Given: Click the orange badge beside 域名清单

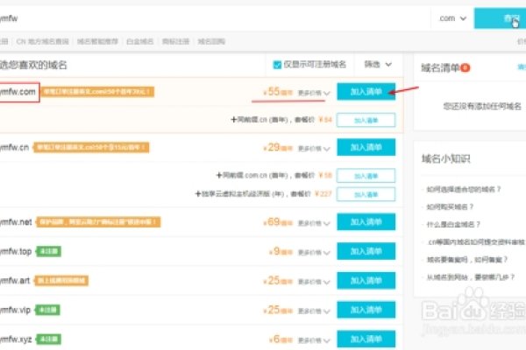Looking at the screenshot, I should pos(466,66).
